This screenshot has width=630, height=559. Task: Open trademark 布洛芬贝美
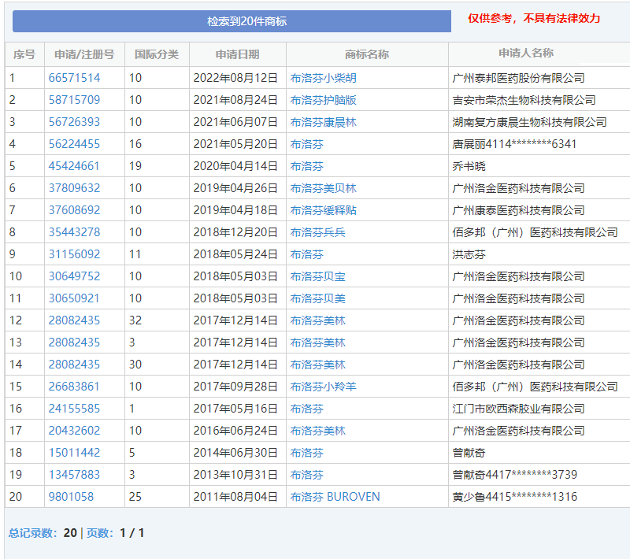click(318, 298)
